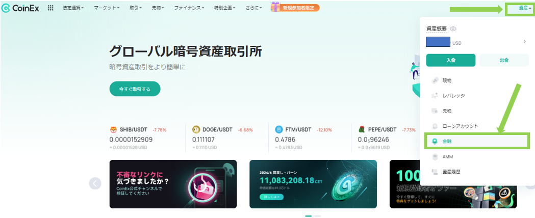
Task: Go to previous banner with left arrow
Action: [95, 183]
